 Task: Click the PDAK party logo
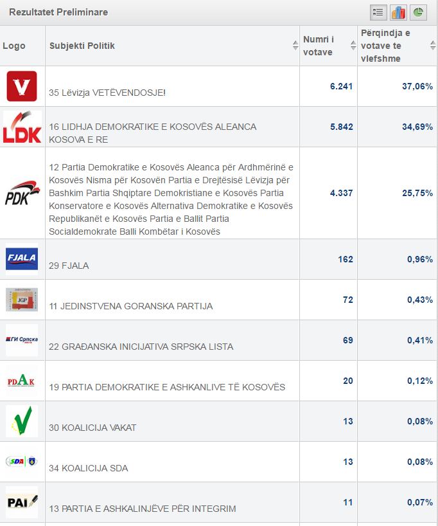(x=22, y=381)
